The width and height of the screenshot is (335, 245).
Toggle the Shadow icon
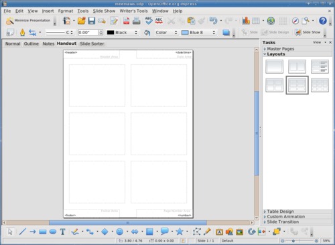(x=226, y=33)
